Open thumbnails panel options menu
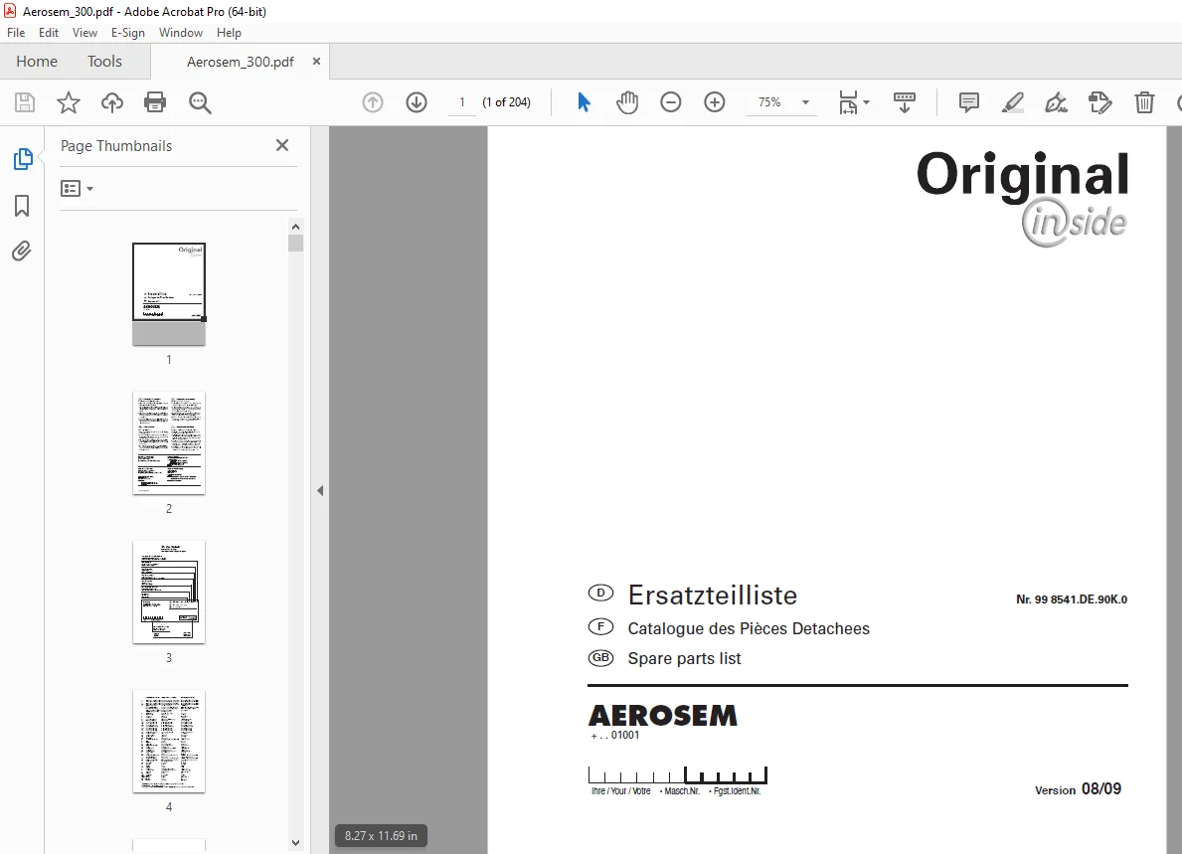 (x=77, y=189)
